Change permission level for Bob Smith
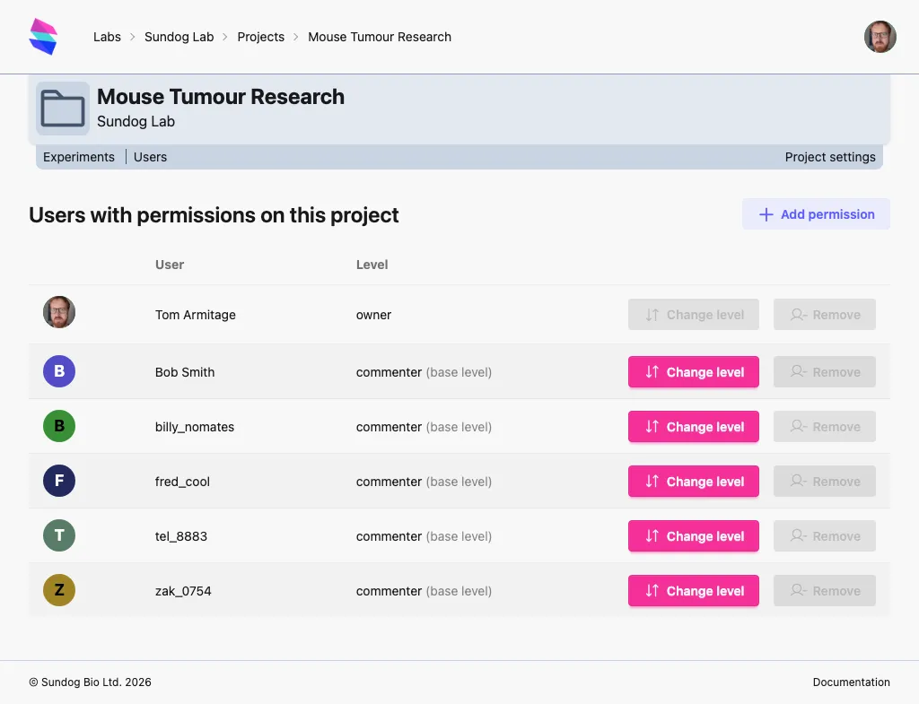919x704 pixels. point(693,371)
